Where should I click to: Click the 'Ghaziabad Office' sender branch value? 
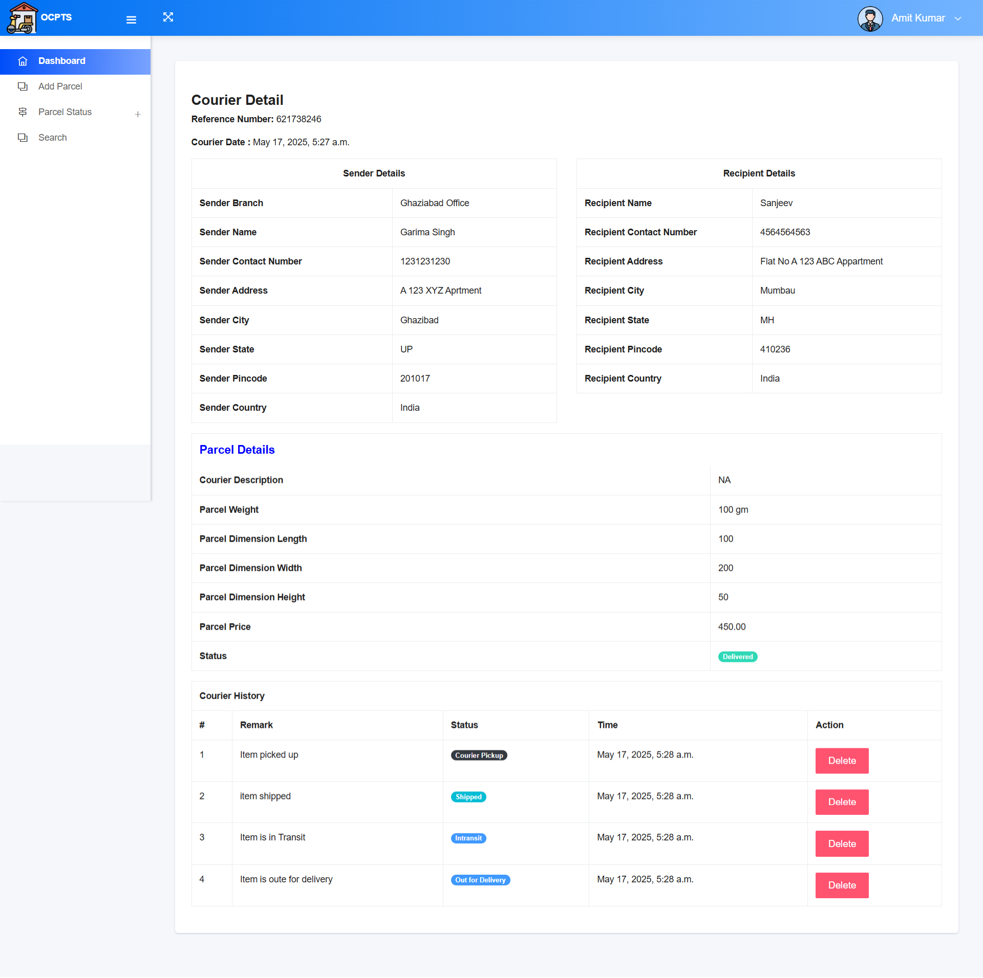tap(435, 203)
